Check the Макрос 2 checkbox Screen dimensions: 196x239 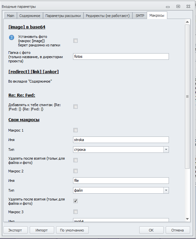click(76, 171)
